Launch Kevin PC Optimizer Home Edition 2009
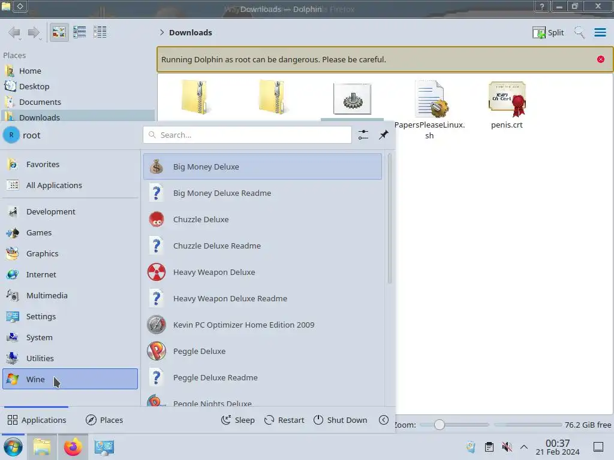Viewport: 614px width, 460px height. coord(263,325)
